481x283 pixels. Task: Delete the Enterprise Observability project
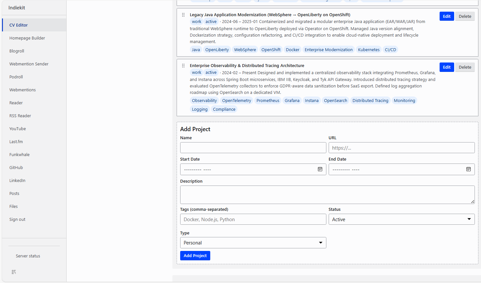465,67
